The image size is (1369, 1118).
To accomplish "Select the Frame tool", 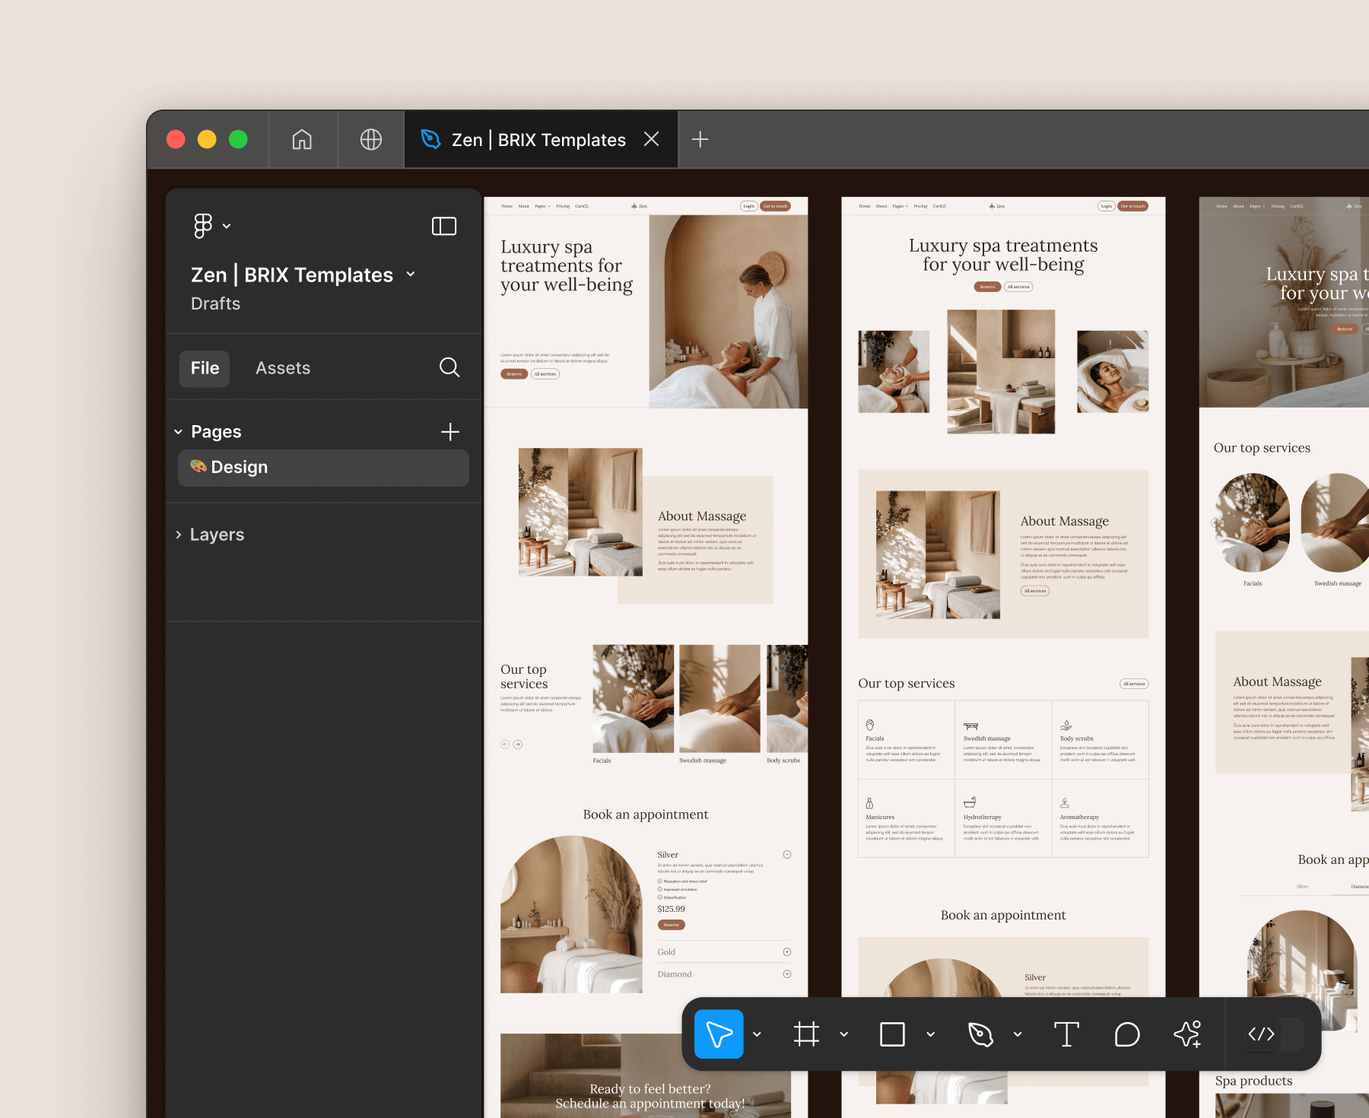I will click(x=807, y=1034).
